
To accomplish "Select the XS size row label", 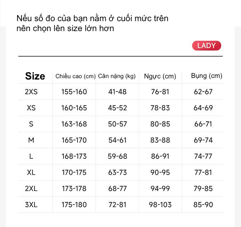I will pos(31,108).
